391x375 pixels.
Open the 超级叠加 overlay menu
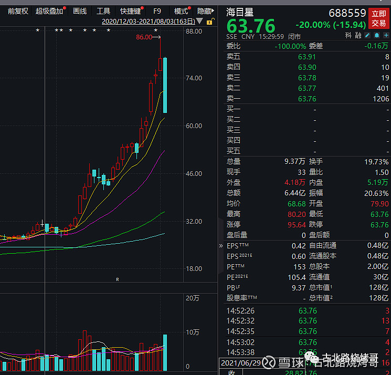[x=49, y=11]
